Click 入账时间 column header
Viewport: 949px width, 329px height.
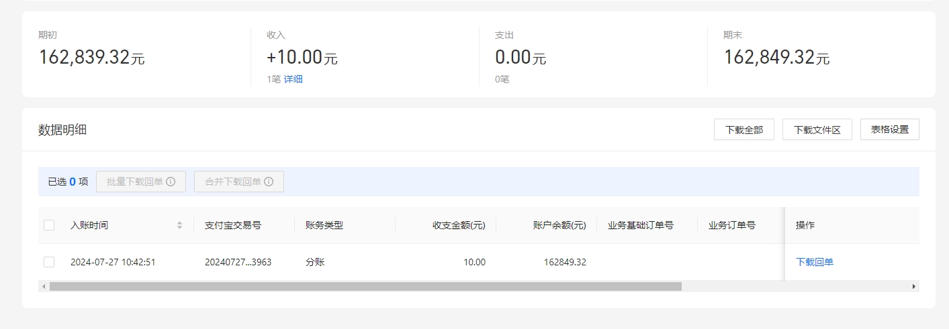[x=89, y=225]
